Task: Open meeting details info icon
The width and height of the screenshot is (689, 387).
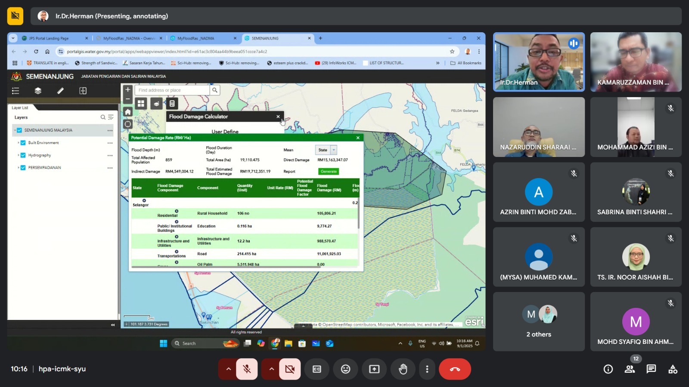Action: coord(608,369)
